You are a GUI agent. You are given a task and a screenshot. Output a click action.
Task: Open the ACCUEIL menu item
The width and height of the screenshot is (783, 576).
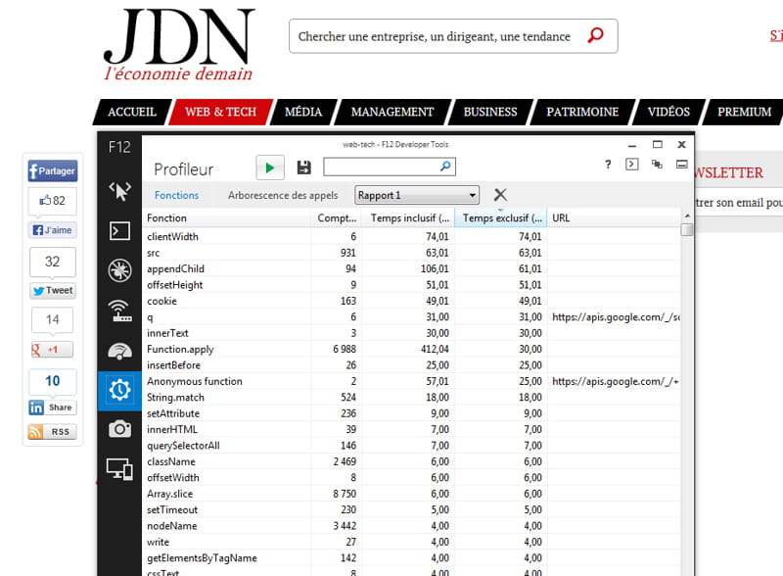coord(132,112)
